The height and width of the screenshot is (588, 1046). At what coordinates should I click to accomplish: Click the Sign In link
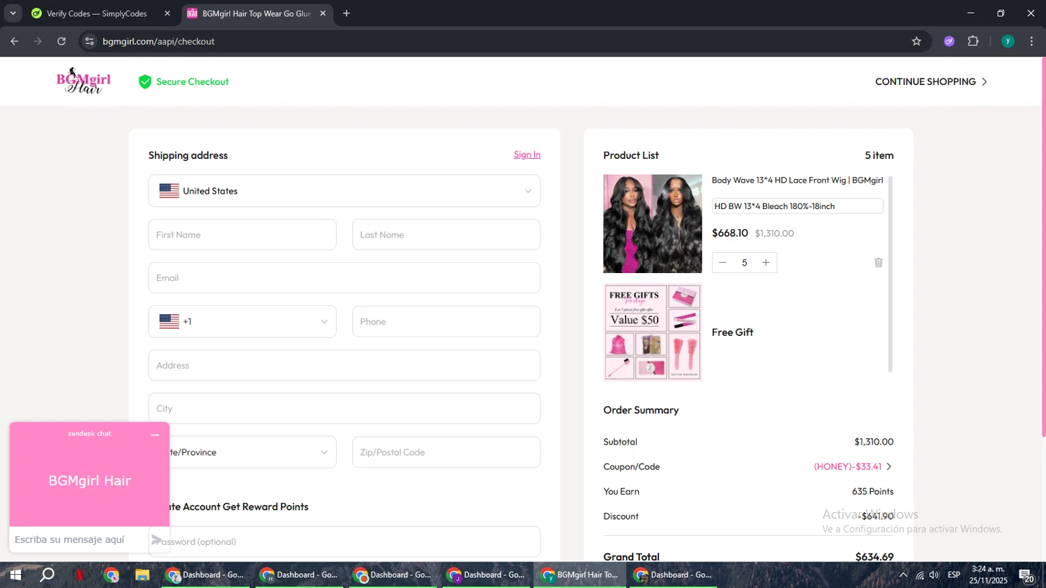coord(527,155)
